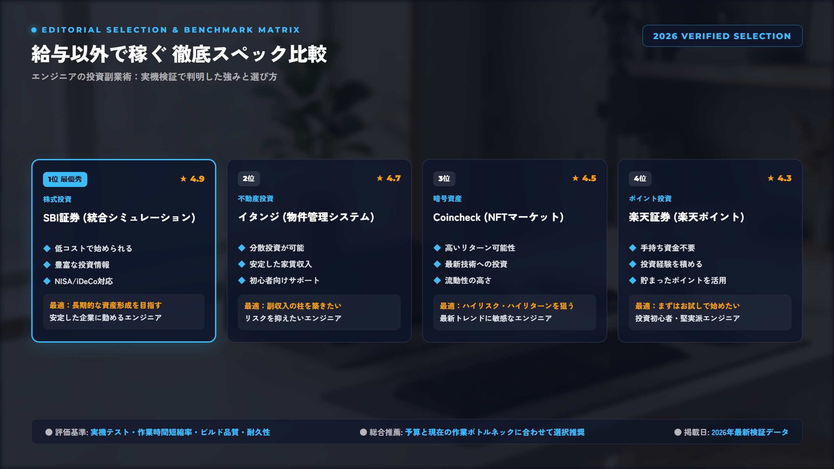Click the diamond bullet next to 貯まったポイントを活用
Viewport: 834px width, 469px height.
633,280
